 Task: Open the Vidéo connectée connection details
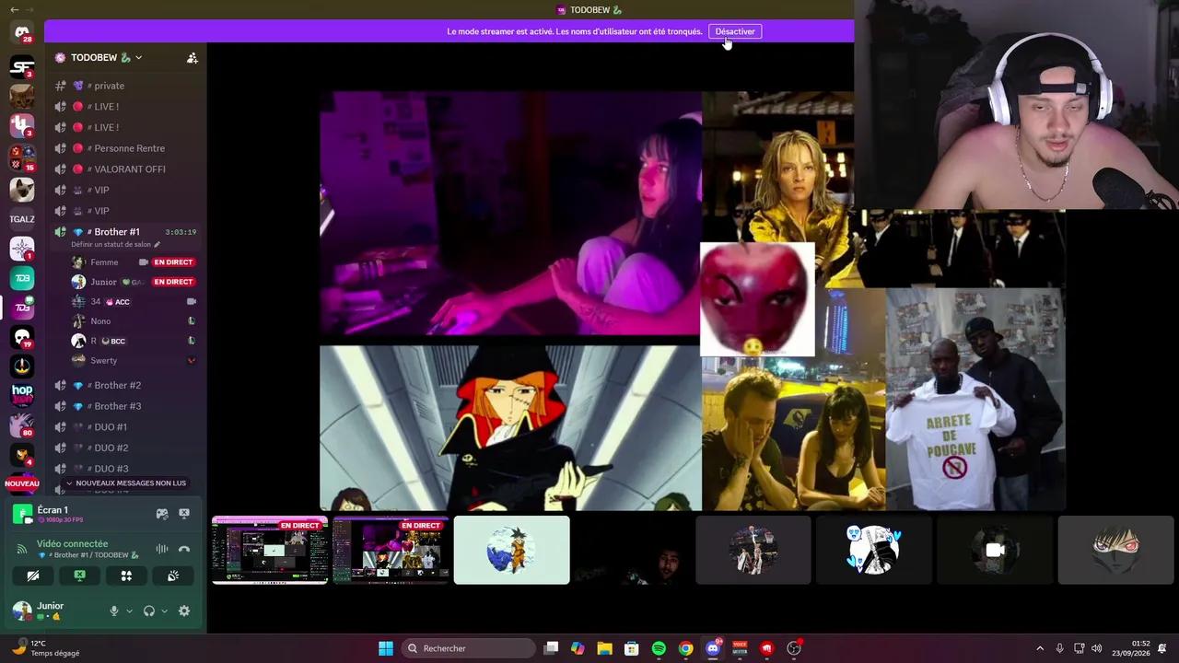(73, 544)
